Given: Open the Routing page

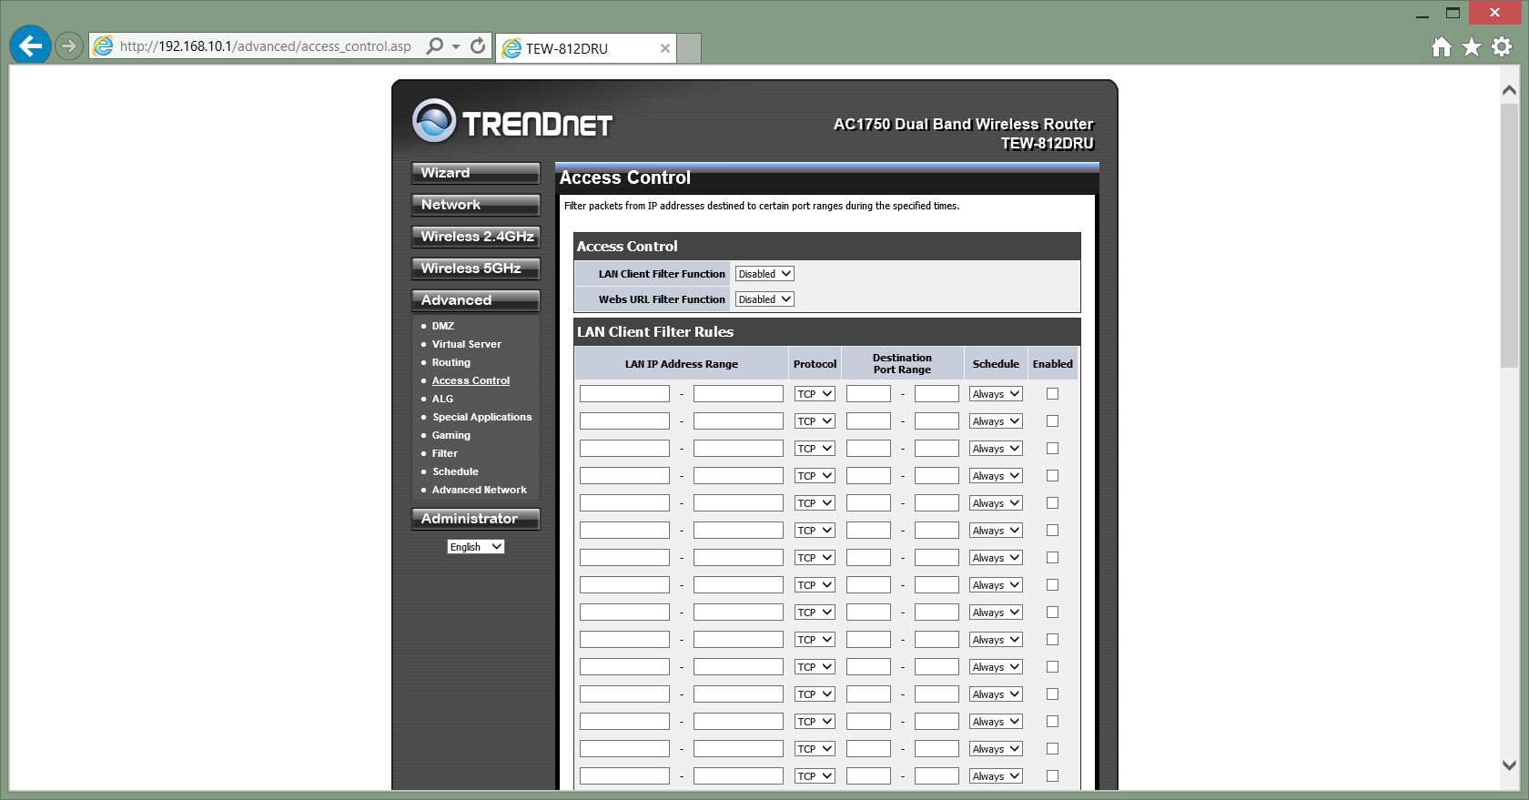Looking at the screenshot, I should click(451, 362).
